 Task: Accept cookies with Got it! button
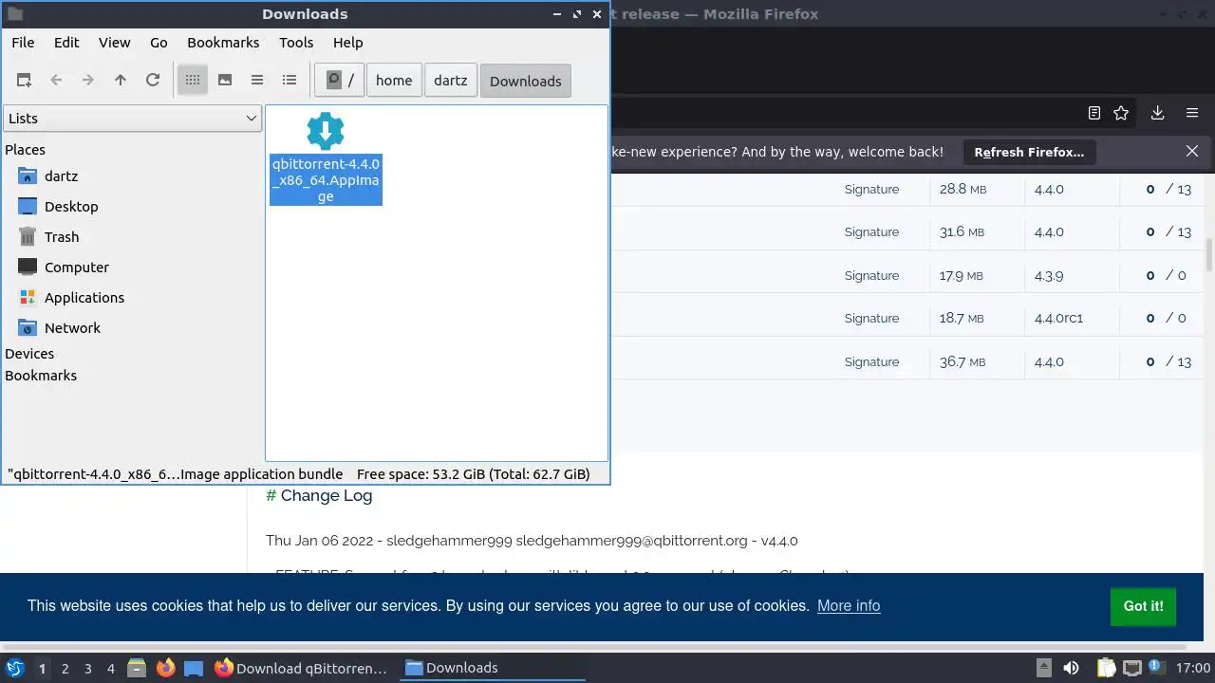(1143, 606)
